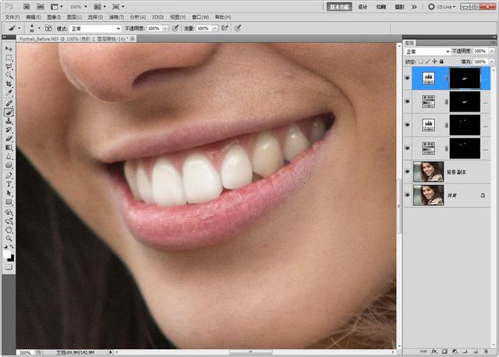Open the 图像(I) menu
The width and height of the screenshot is (499, 357).
(x=54, y=17)
